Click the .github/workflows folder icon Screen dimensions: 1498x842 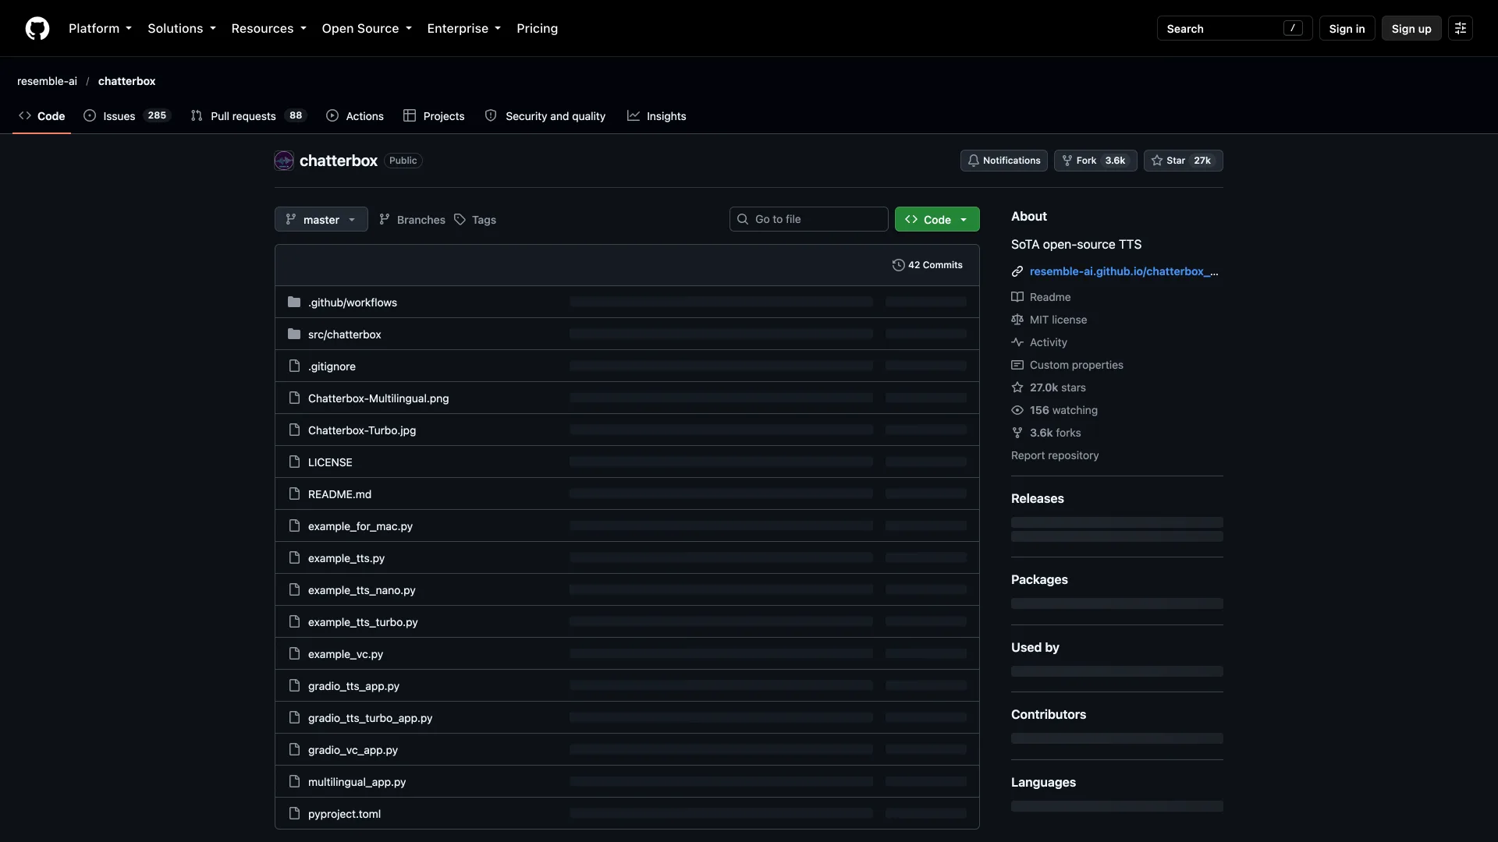tap(294, 302)
